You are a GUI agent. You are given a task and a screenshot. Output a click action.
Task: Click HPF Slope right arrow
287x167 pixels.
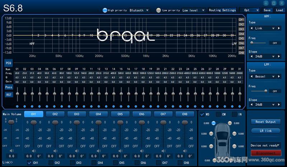tap(279, 57)
